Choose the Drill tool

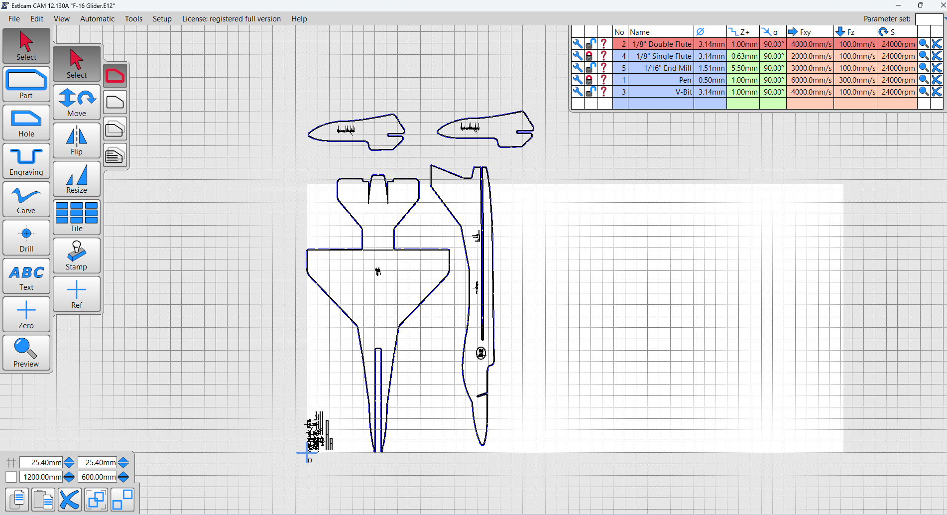[x=26, y=238]
